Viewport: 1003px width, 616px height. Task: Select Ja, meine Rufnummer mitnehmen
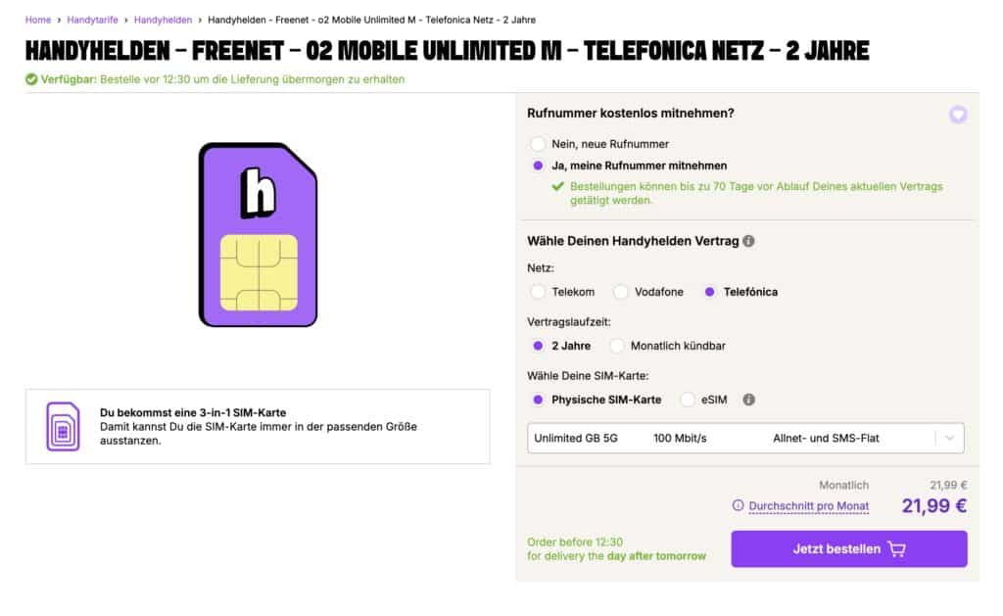pyautogui.click(x=538, y=166)
